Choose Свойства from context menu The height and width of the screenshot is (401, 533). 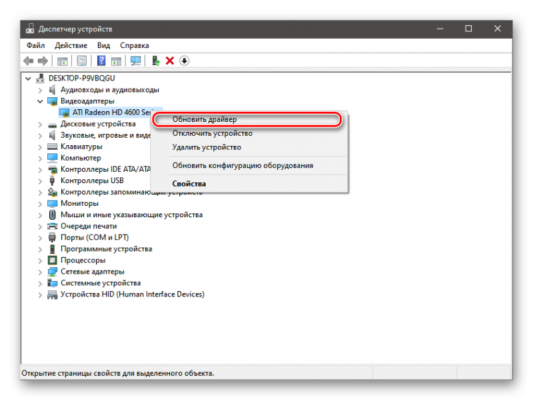coord(249,184)
